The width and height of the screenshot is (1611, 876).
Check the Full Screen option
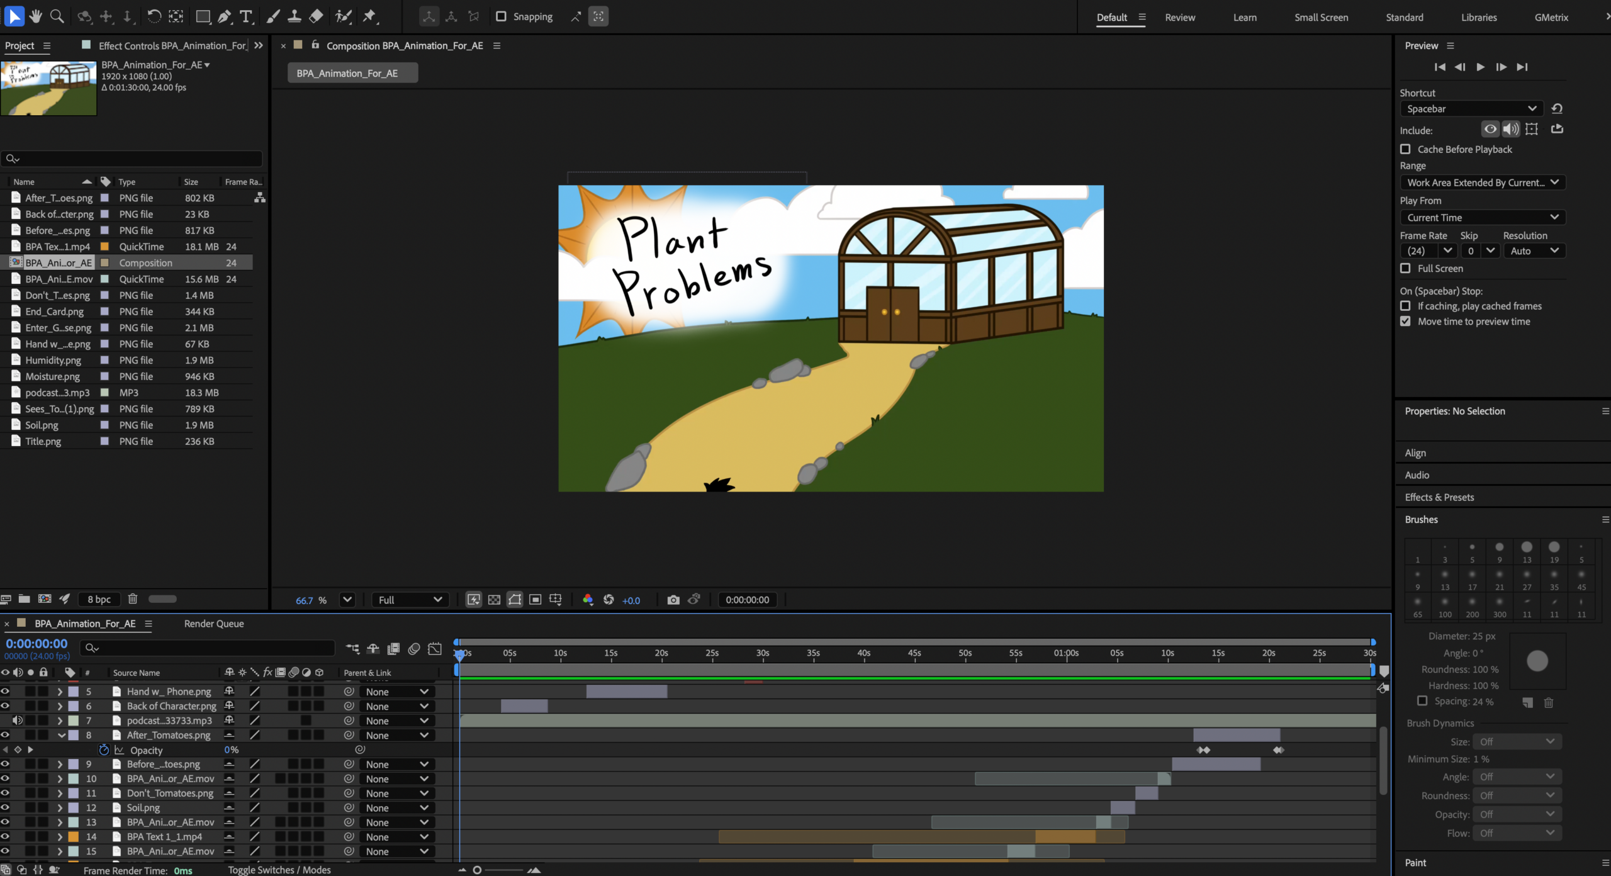(x=1405, y=268)
